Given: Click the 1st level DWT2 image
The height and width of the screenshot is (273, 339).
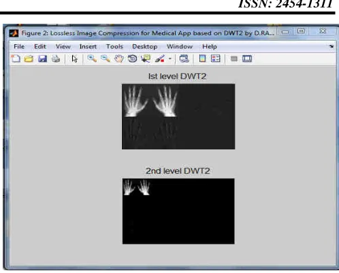Looking at the screenshot, I should pos(178,116).
